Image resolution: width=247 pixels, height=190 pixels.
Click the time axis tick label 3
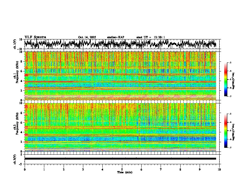(83, 170)
